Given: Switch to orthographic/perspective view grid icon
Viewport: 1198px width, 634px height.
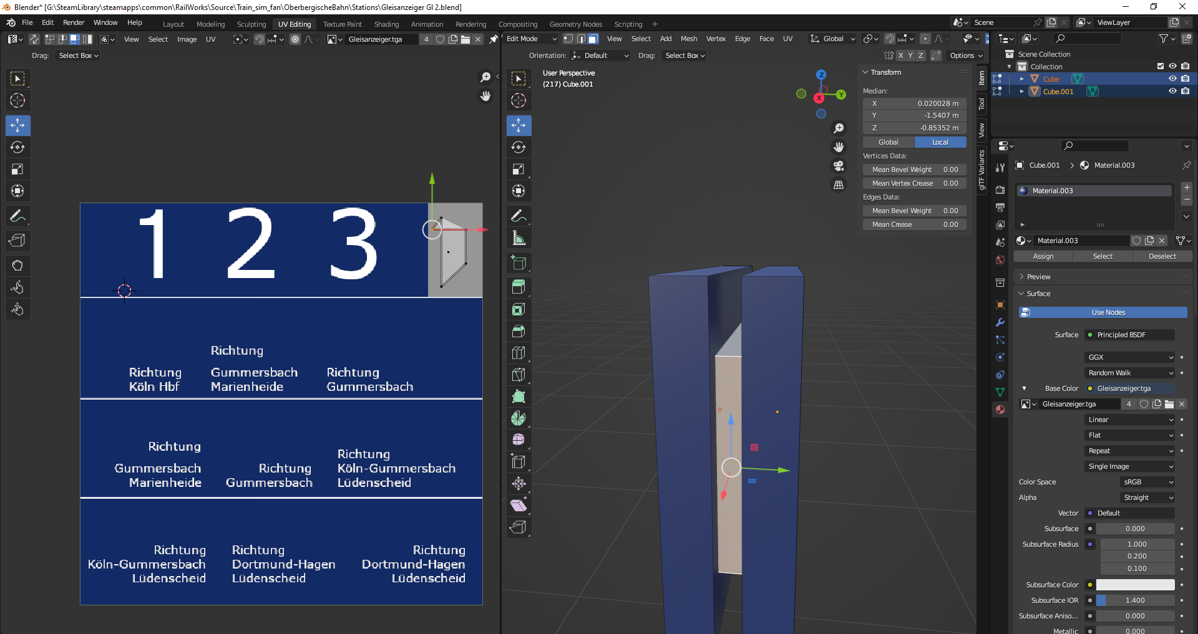Looking at the screenshot, I should [839, 185].
